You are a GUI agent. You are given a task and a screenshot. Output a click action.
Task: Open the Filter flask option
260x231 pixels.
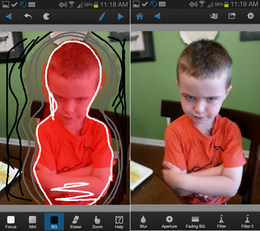click(x=221, y=221)
